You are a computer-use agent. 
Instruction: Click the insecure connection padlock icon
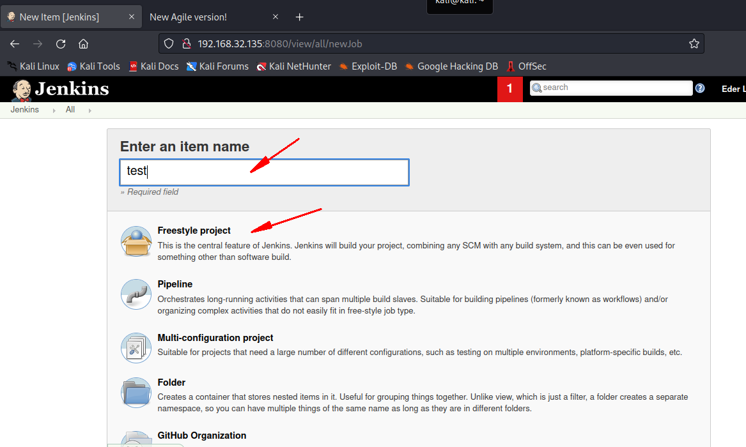pos(187,43)
